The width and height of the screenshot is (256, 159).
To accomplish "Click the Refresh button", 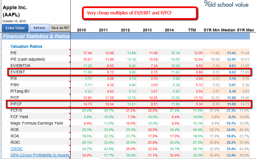I will point(39,28).
